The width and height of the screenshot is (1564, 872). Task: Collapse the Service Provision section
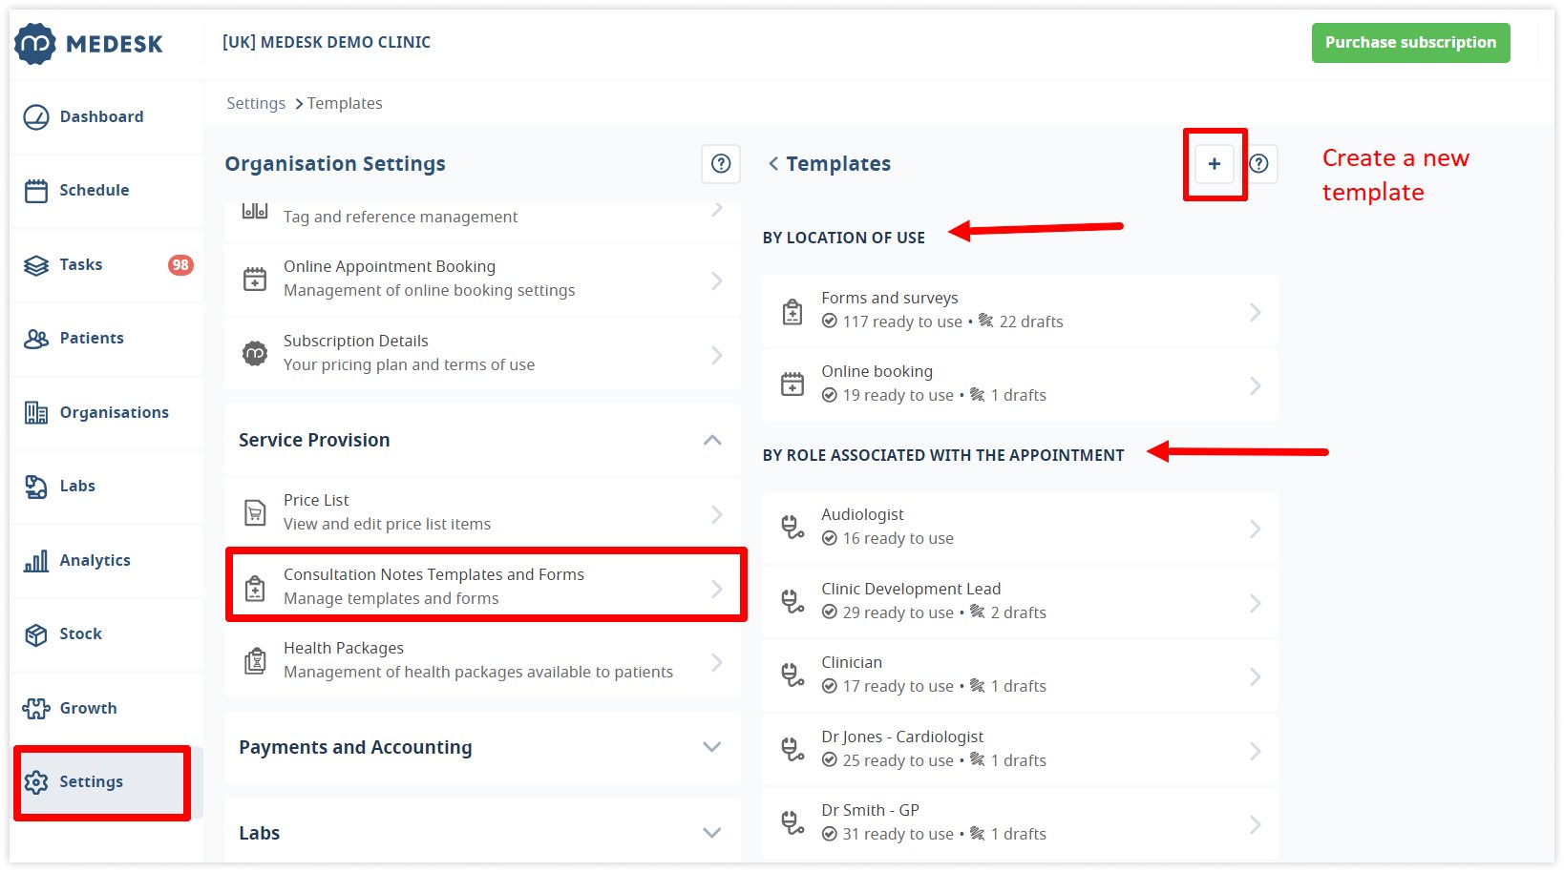pyautogui.click(x=712, y=440)
